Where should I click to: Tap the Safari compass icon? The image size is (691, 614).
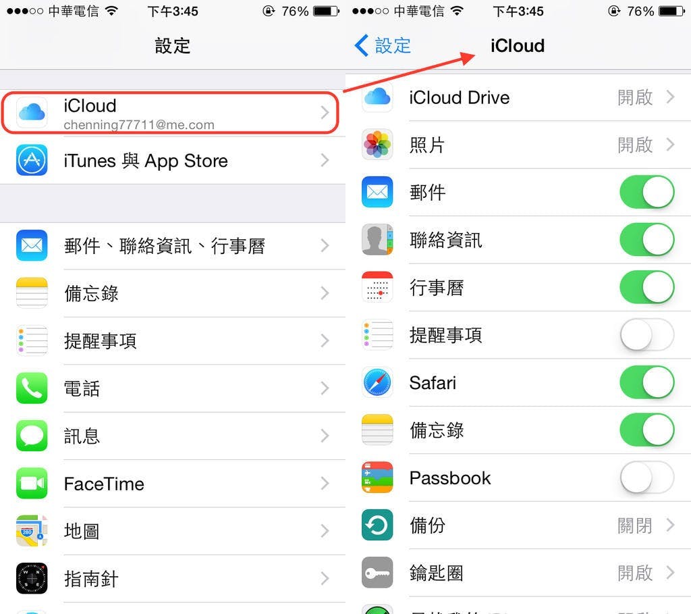[x=377, y=382]
